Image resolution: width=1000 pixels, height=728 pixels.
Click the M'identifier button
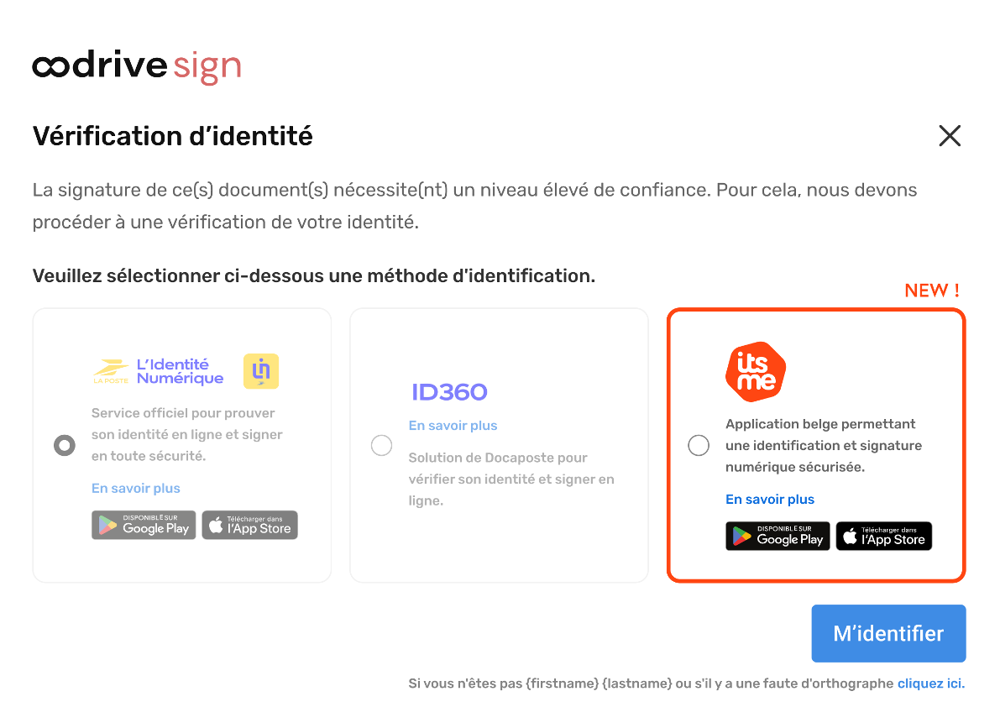888,633
